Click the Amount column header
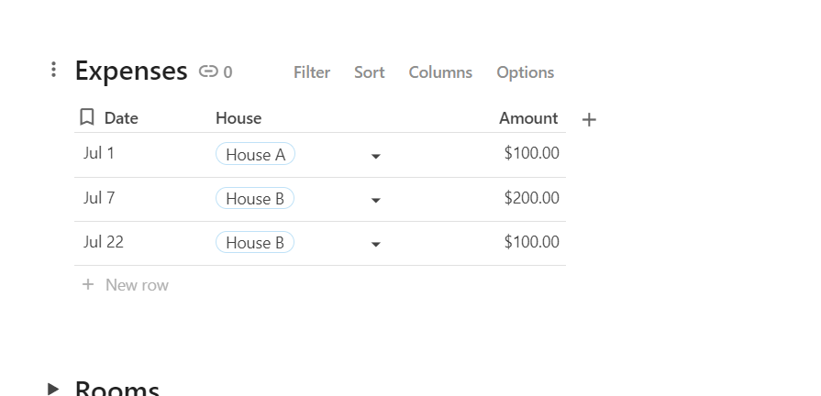821x396 pixels. click(x=528, y=118)
